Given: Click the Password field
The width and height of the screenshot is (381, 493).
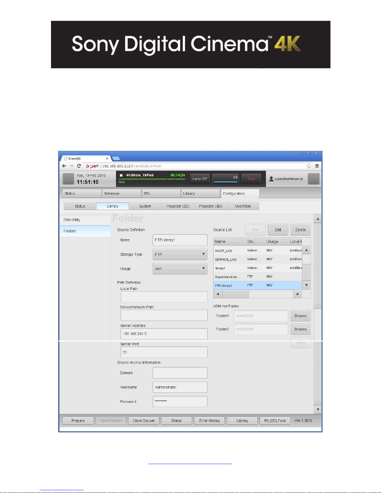Looking at the screenshot, I should [180, 402].
